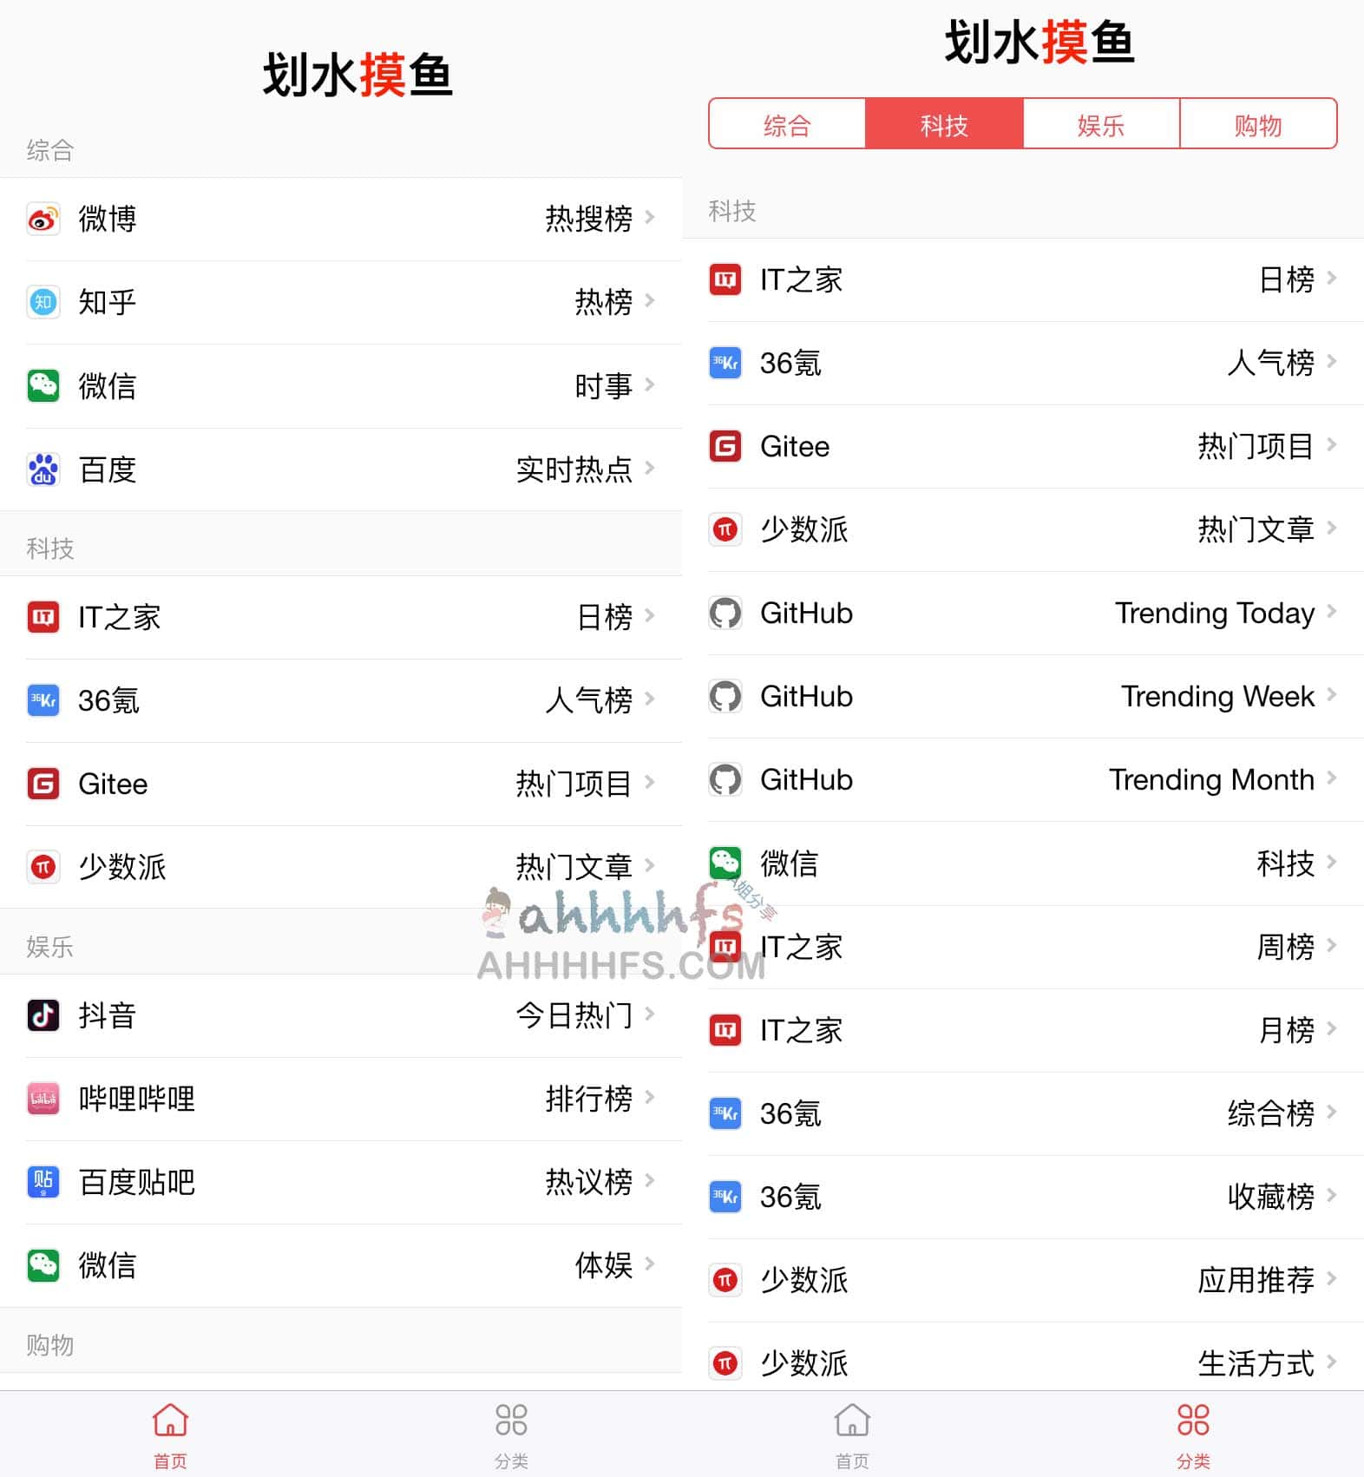
Task: Tap 哔哩哔哩 name in list
Action: tap(136, 1099)
